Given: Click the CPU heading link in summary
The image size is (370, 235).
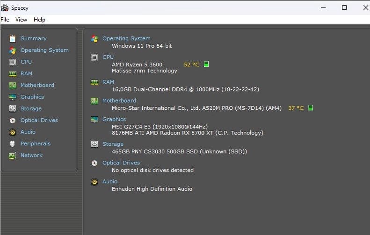Looking at the screenshot, I should coord(108,57).
